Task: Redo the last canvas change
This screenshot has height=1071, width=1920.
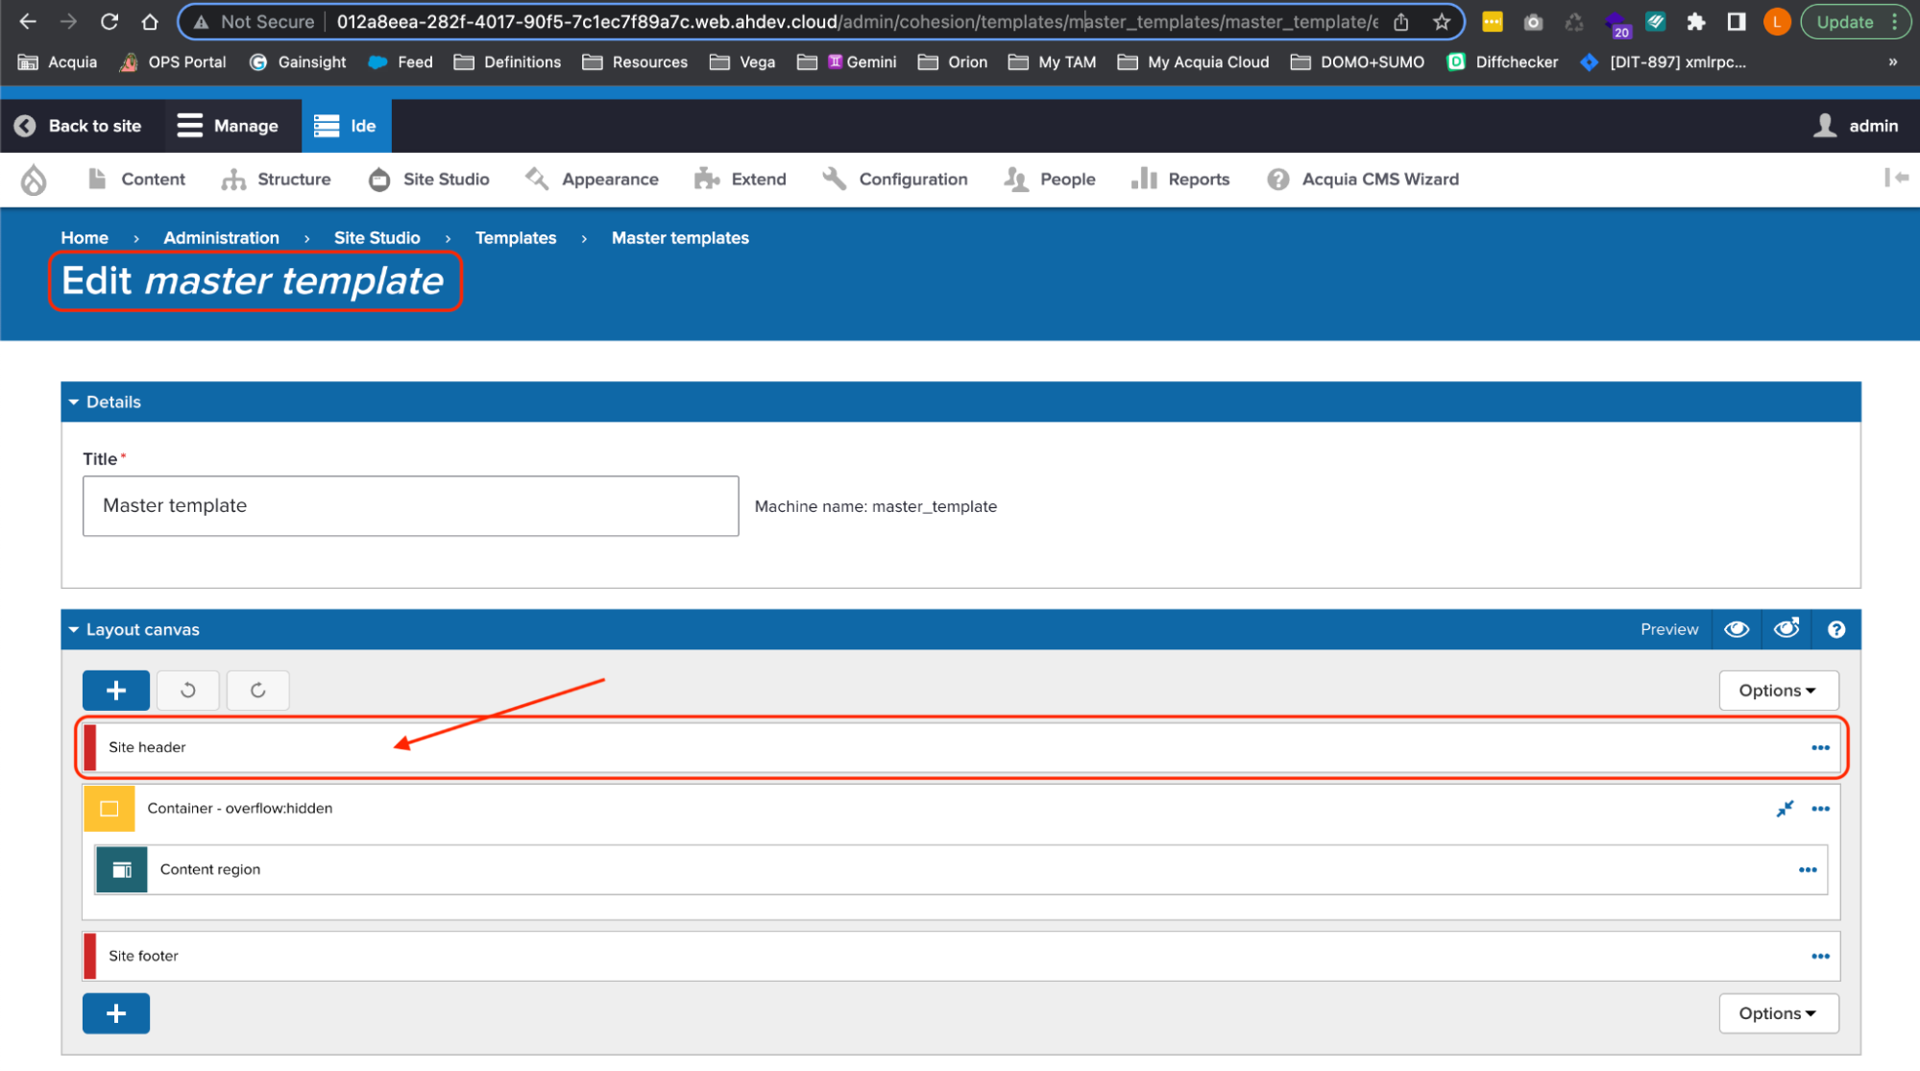Action: [257, 690]
